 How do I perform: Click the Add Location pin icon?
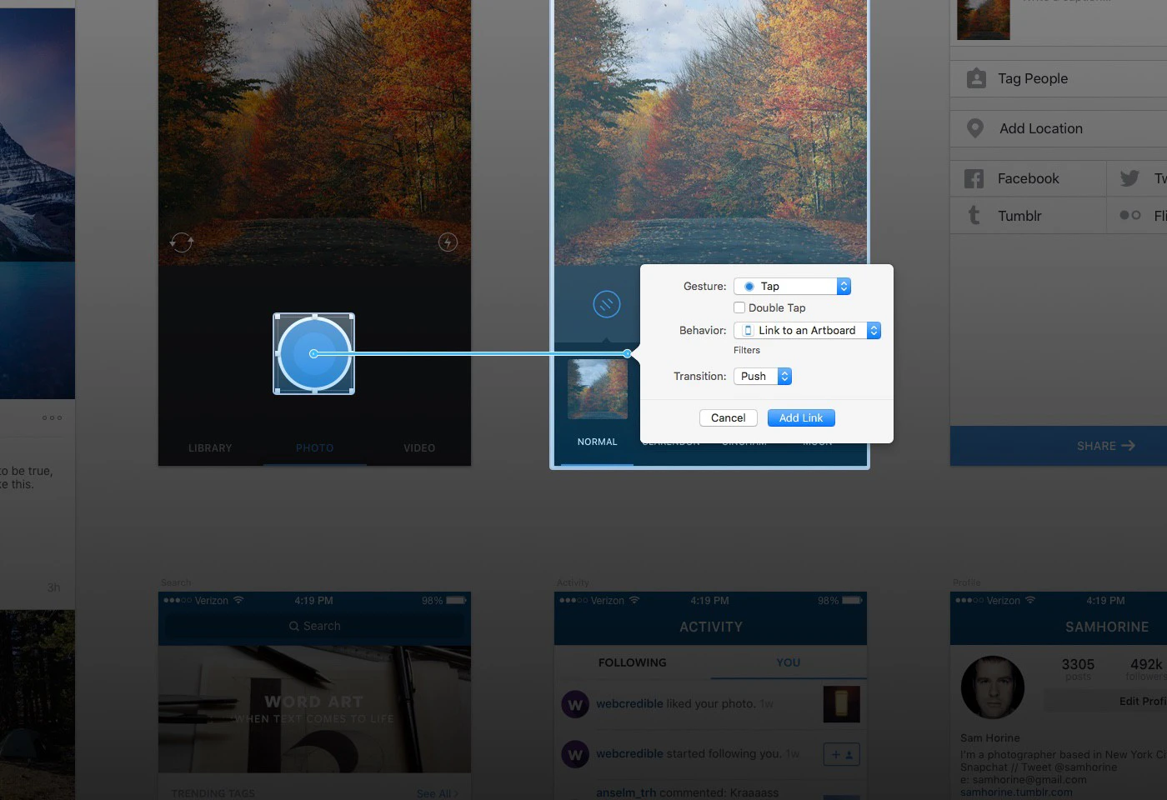tap(975, 127)
